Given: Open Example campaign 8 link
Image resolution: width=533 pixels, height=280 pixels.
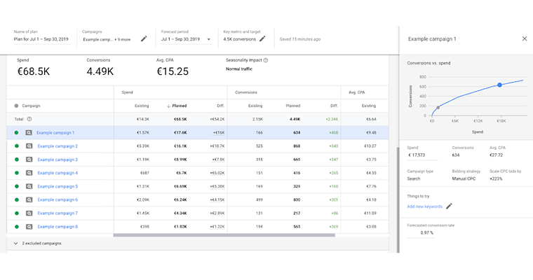Looking at the screenshot, I should point(58,227).
